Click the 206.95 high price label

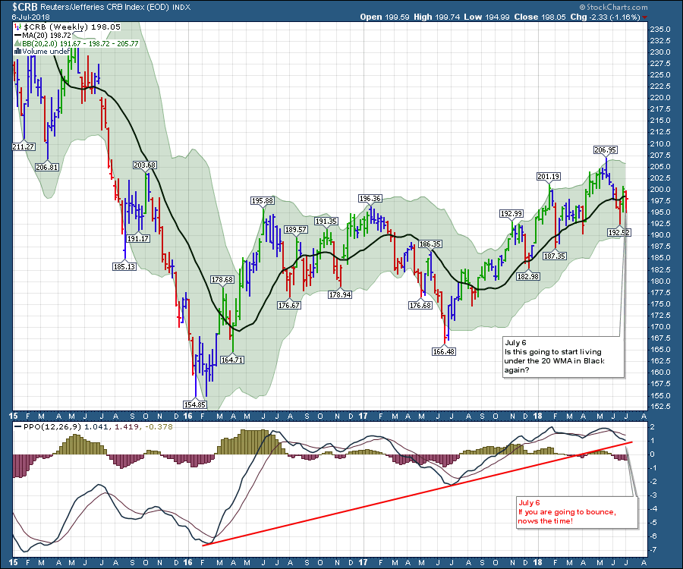[605, 149]
